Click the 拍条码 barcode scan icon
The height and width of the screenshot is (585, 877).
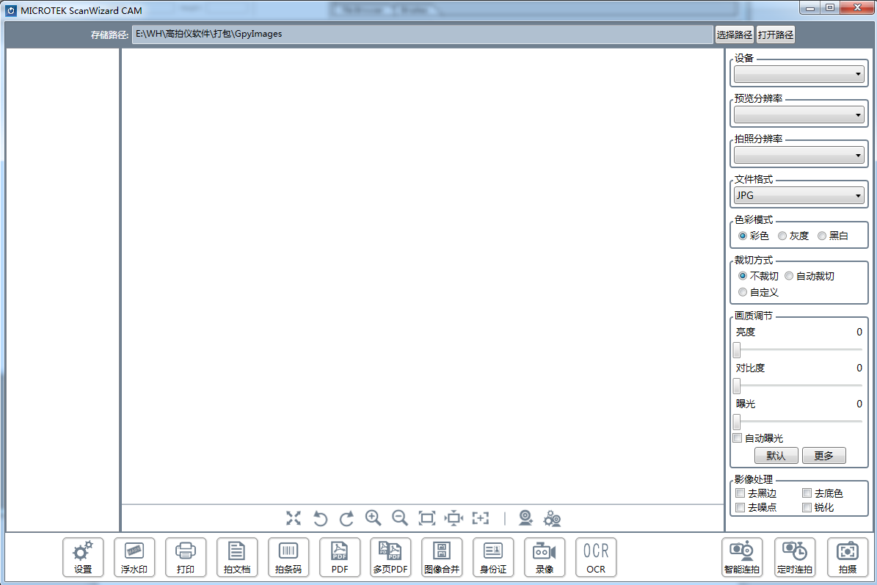(x=288, y=557)
